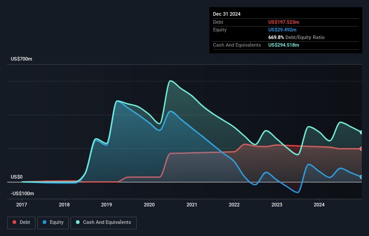Click the US$700m y-axis label
The image size is (369, 236).
click(22, 59)
